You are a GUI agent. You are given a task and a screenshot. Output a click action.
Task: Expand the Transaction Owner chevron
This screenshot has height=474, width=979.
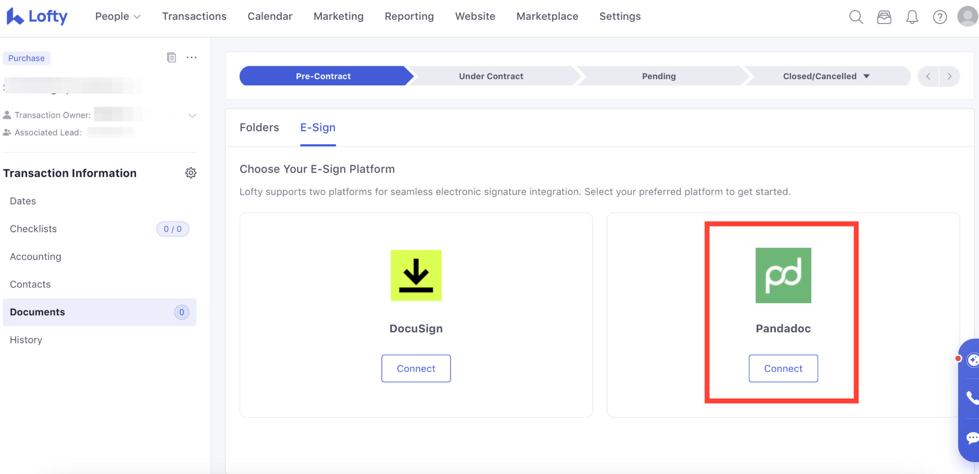point(192,116)
